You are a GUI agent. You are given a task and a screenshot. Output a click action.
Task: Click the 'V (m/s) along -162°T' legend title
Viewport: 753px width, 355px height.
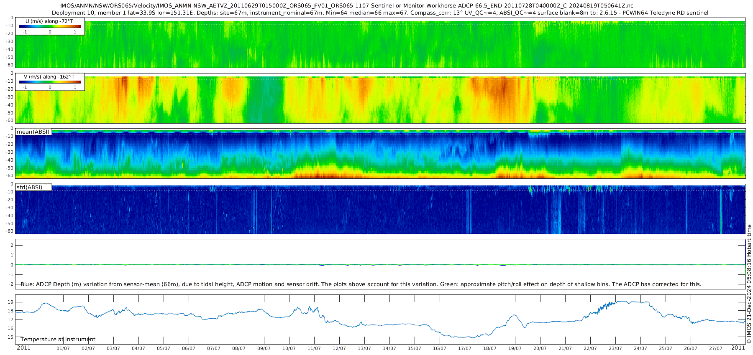click(49, 77)
